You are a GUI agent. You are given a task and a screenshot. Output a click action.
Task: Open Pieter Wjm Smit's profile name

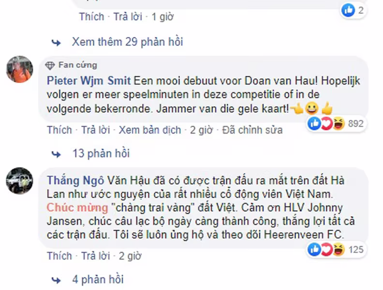[88, 81]
